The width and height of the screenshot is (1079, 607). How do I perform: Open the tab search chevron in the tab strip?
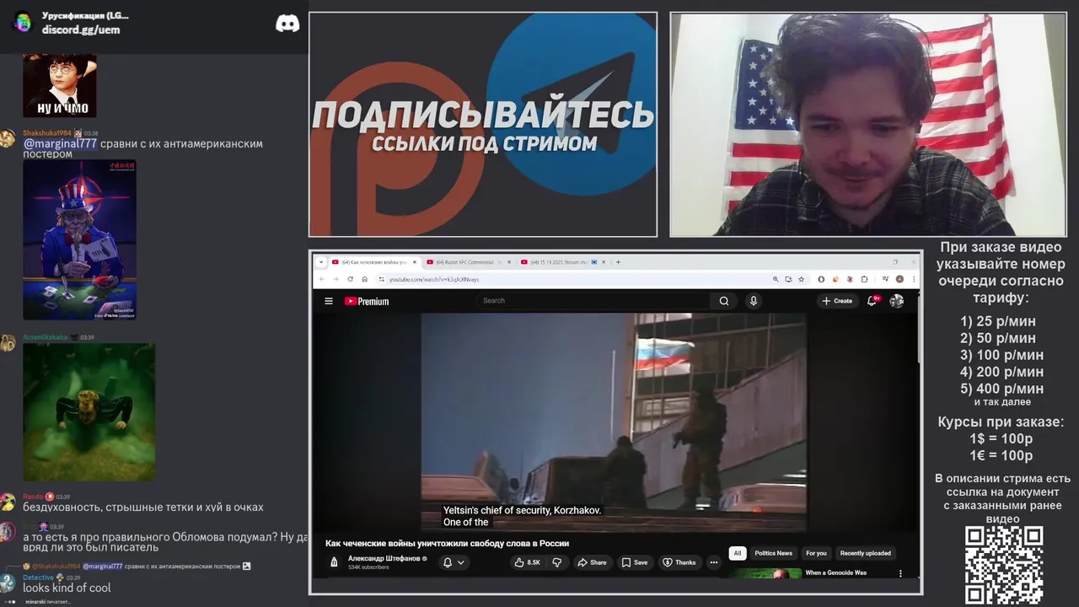(321, 262)
